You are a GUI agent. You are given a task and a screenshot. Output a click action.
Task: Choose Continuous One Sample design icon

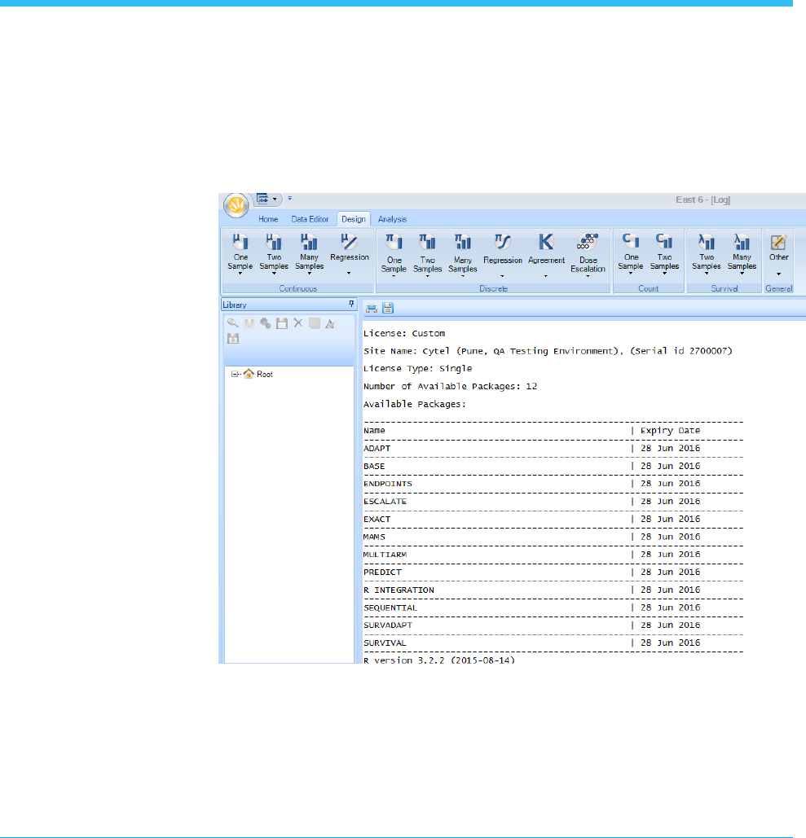pos(240,242)
